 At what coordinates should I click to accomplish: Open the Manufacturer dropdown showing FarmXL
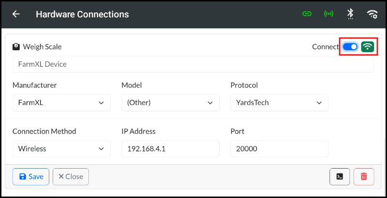tap(61, 103)
